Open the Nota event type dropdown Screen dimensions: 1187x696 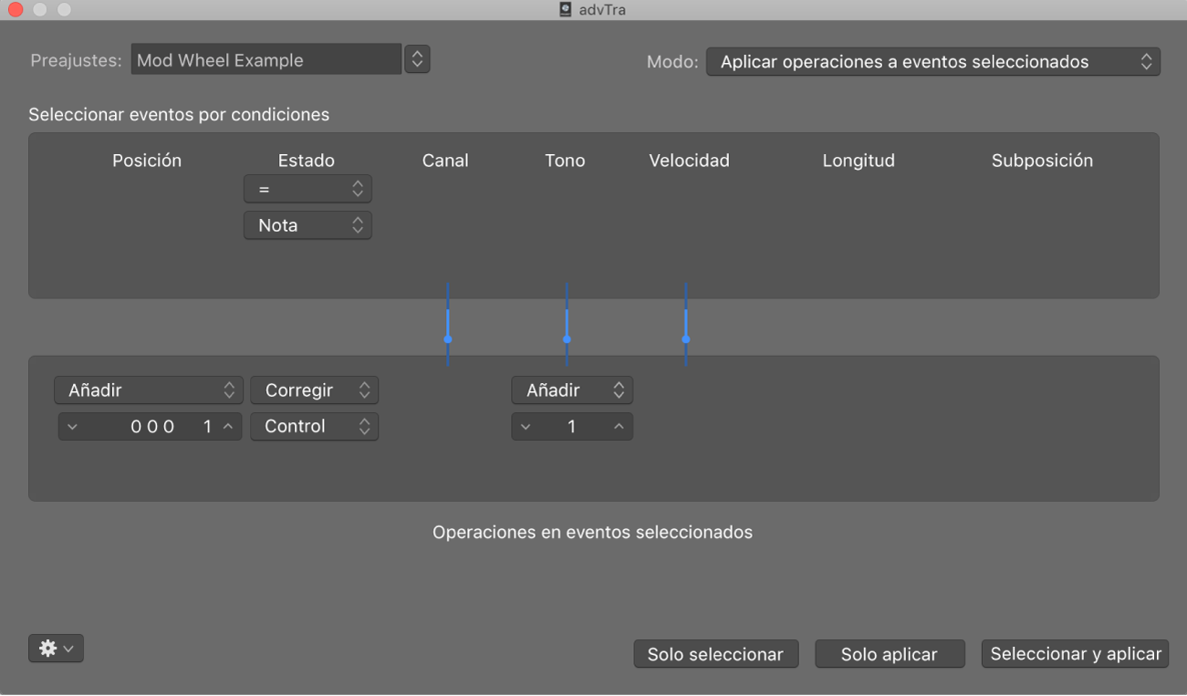(307, 225)
